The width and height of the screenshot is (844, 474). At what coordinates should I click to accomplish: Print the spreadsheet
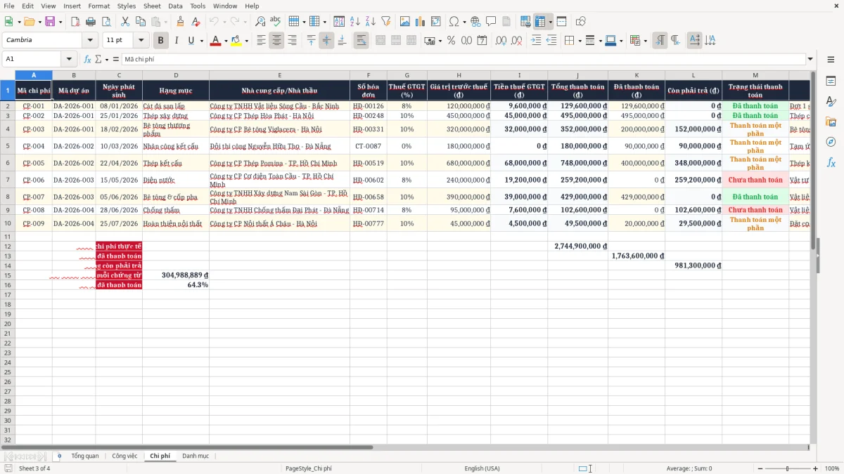point(91,22)
